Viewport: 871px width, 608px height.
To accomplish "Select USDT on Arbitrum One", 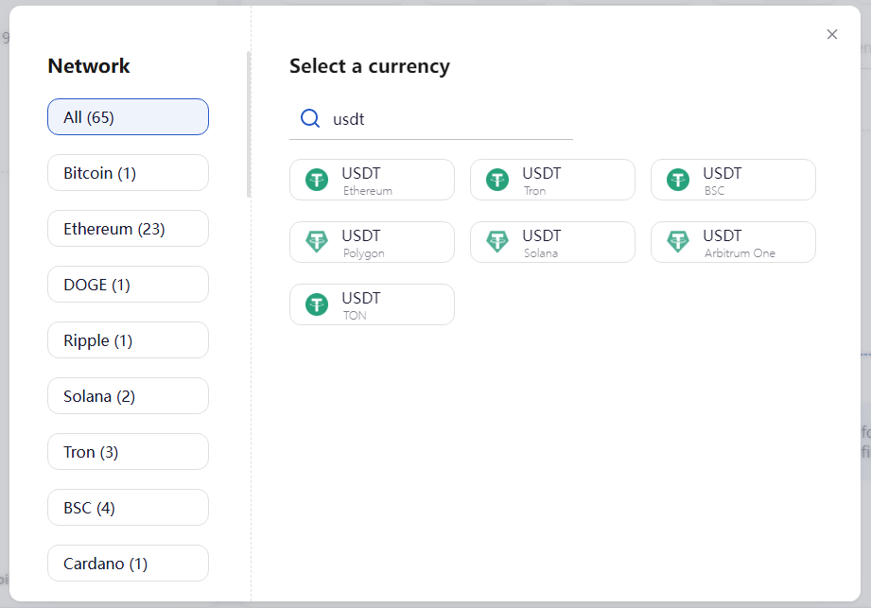I will 733,242.
